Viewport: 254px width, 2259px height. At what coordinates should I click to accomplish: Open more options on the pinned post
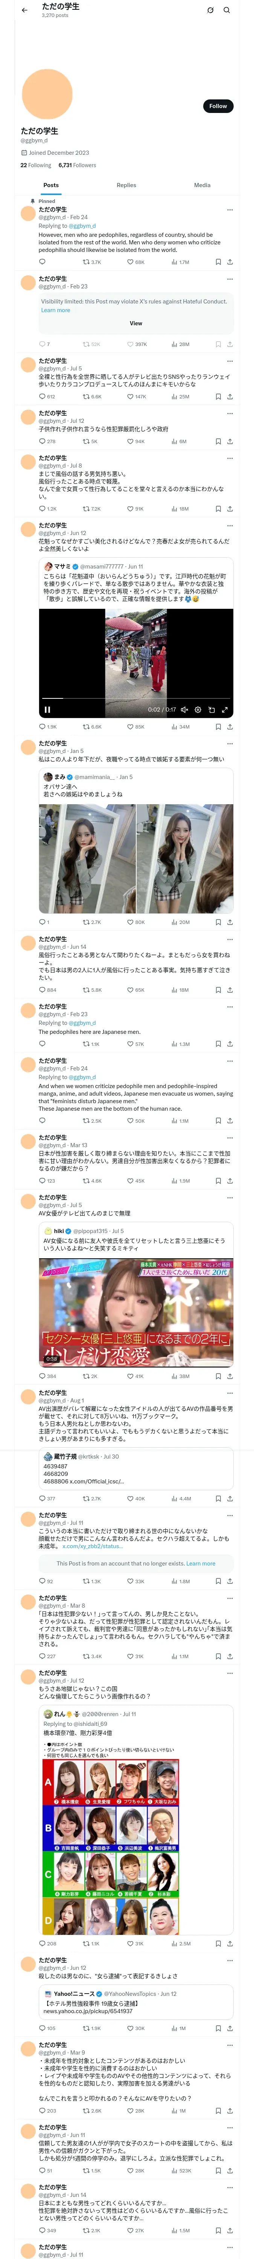pyautogui.click(x=230, y=210)
